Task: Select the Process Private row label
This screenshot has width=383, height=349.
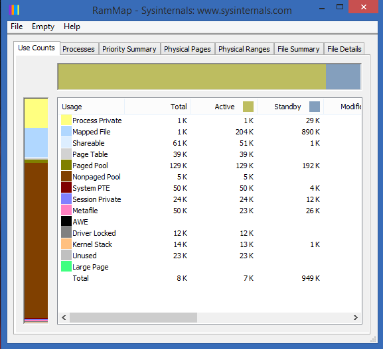Action: [x=97, y=121]
